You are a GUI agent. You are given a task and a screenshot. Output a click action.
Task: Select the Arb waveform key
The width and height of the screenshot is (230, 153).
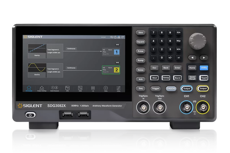pos(141,79)
